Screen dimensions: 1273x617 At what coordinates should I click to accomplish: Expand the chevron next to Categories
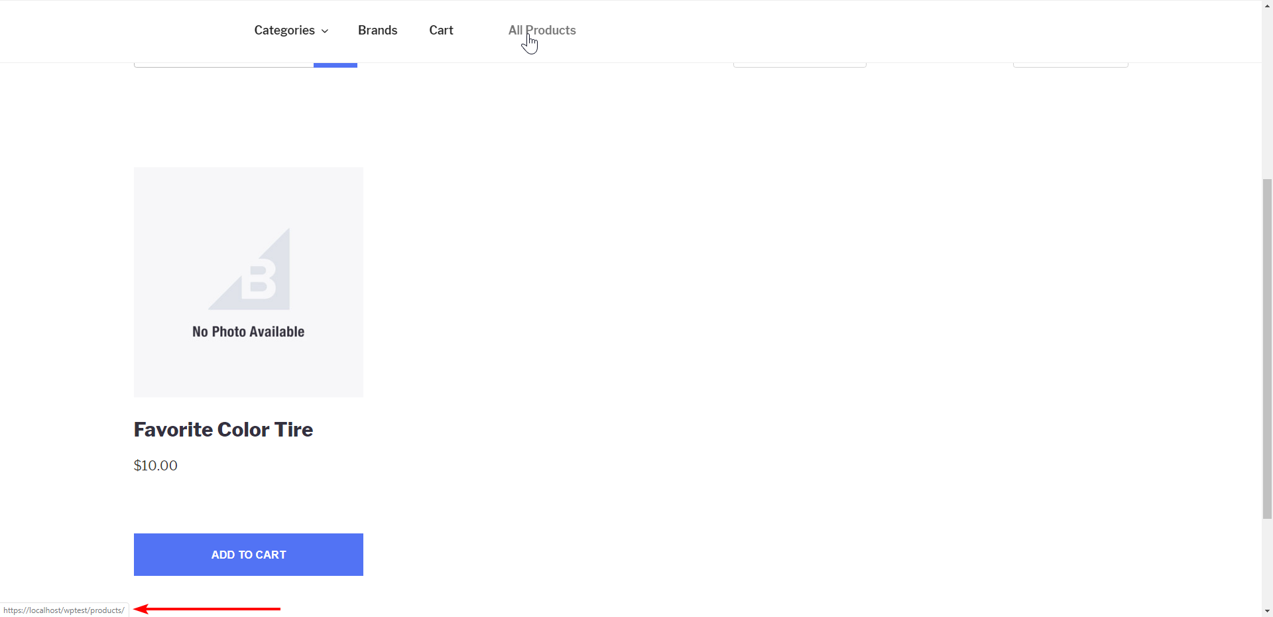[325, 31]
